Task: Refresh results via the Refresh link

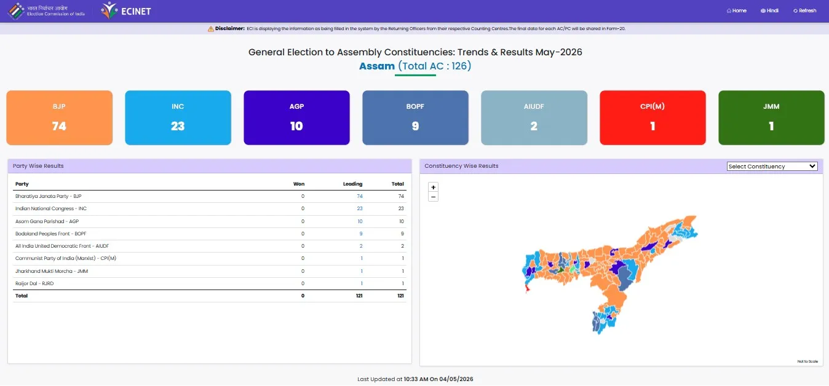Action: tap(804, 10)
